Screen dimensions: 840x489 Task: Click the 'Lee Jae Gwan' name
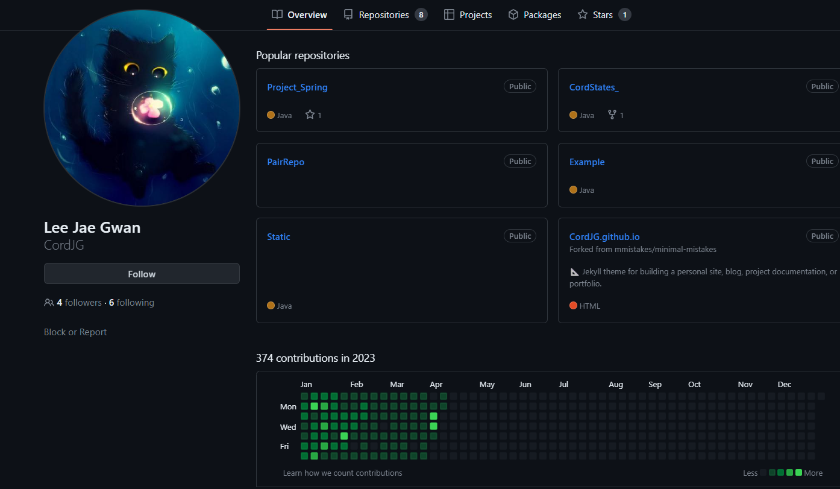tap(92, 228)
